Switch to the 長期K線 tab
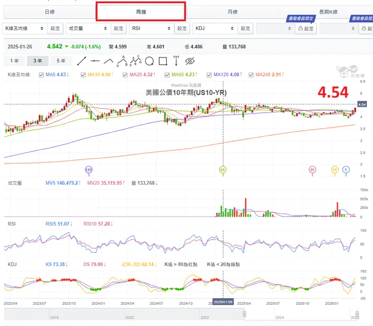Image resolution: width=373 pixels, height=326 pixels. coord(328,12)
